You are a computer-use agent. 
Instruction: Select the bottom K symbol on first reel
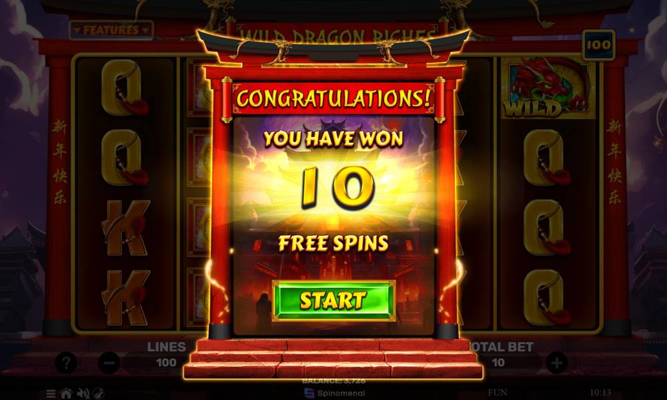[x=125, y=298]
